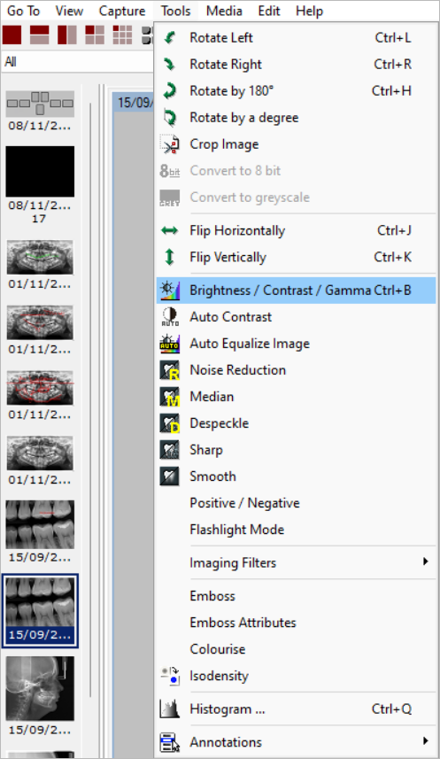The height and width of the screenshot is (759, 440).
Task: Open the Histogram icon entry
Action: (169, 709)
